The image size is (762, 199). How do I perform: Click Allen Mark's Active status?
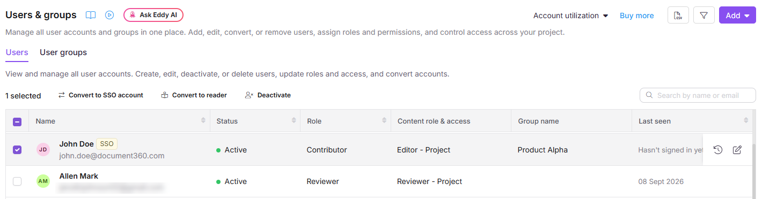(231, 181)
